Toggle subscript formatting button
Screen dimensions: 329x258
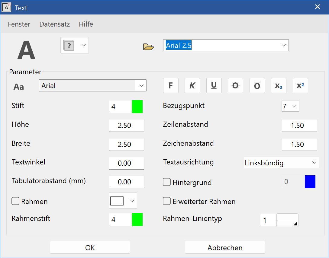point(279,85)
